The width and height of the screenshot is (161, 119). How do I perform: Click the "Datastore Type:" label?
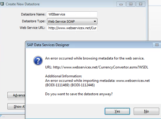[34, 21]
